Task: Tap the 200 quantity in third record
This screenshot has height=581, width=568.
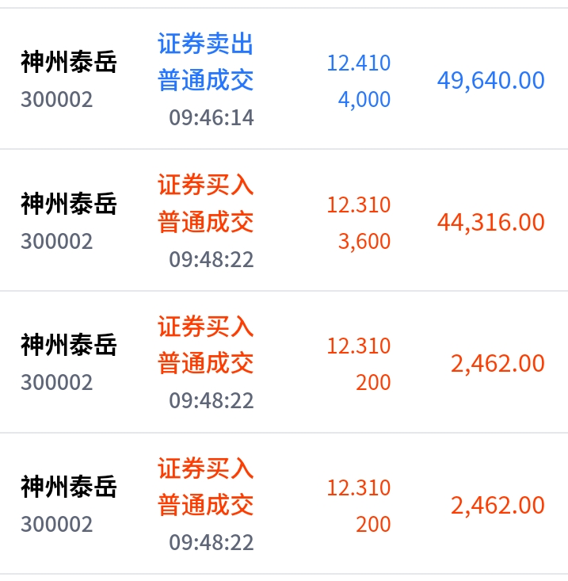Action: tap(373, 383)
